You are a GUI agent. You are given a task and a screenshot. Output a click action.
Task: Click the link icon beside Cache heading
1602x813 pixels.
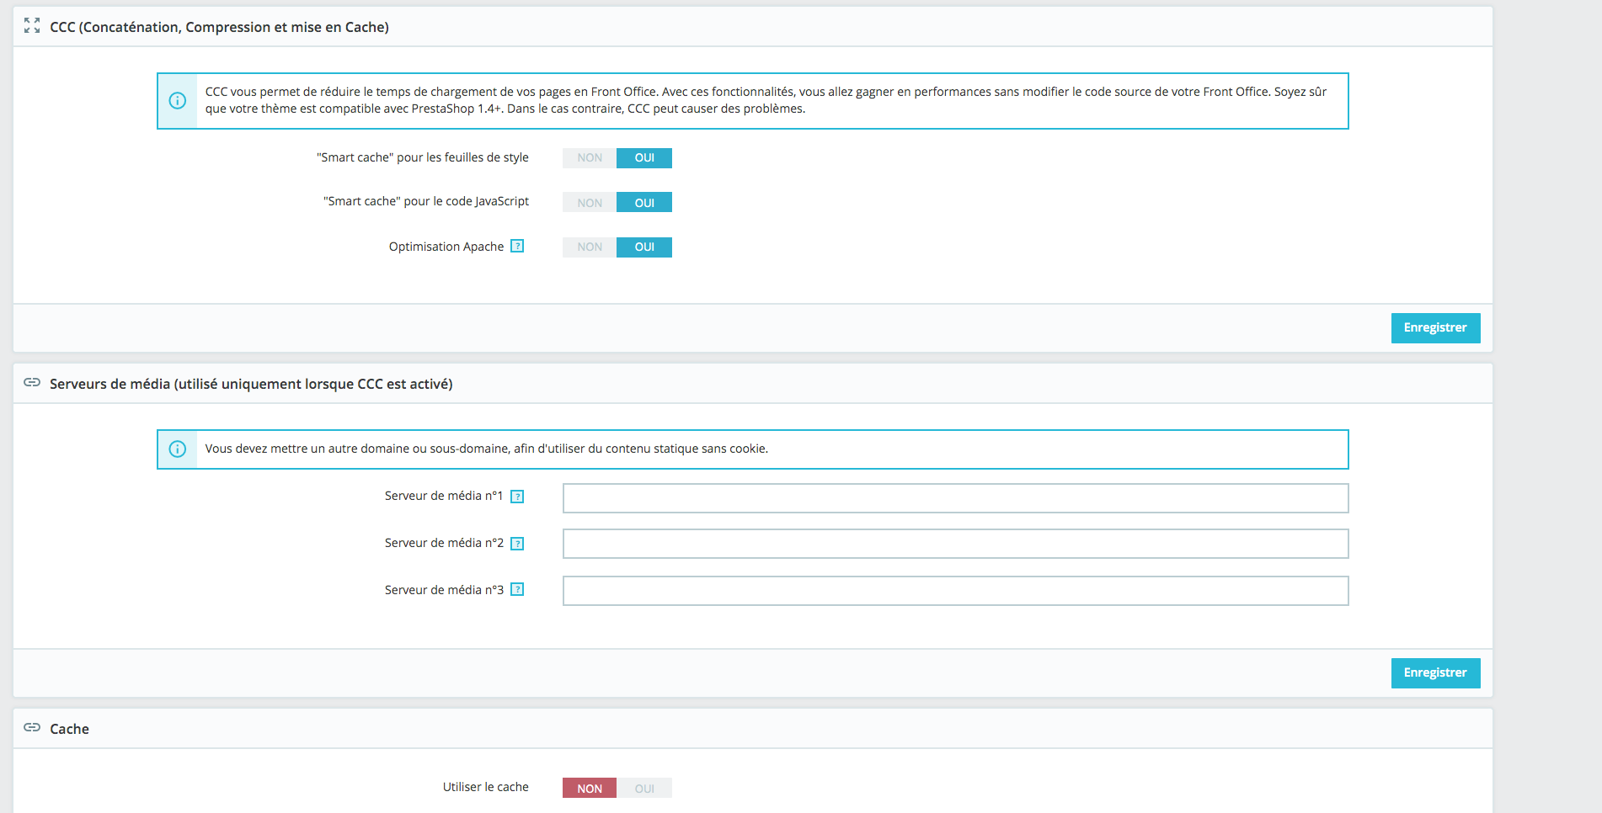point(32,728)
